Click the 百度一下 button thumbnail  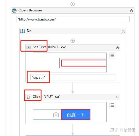coord(76,115)
